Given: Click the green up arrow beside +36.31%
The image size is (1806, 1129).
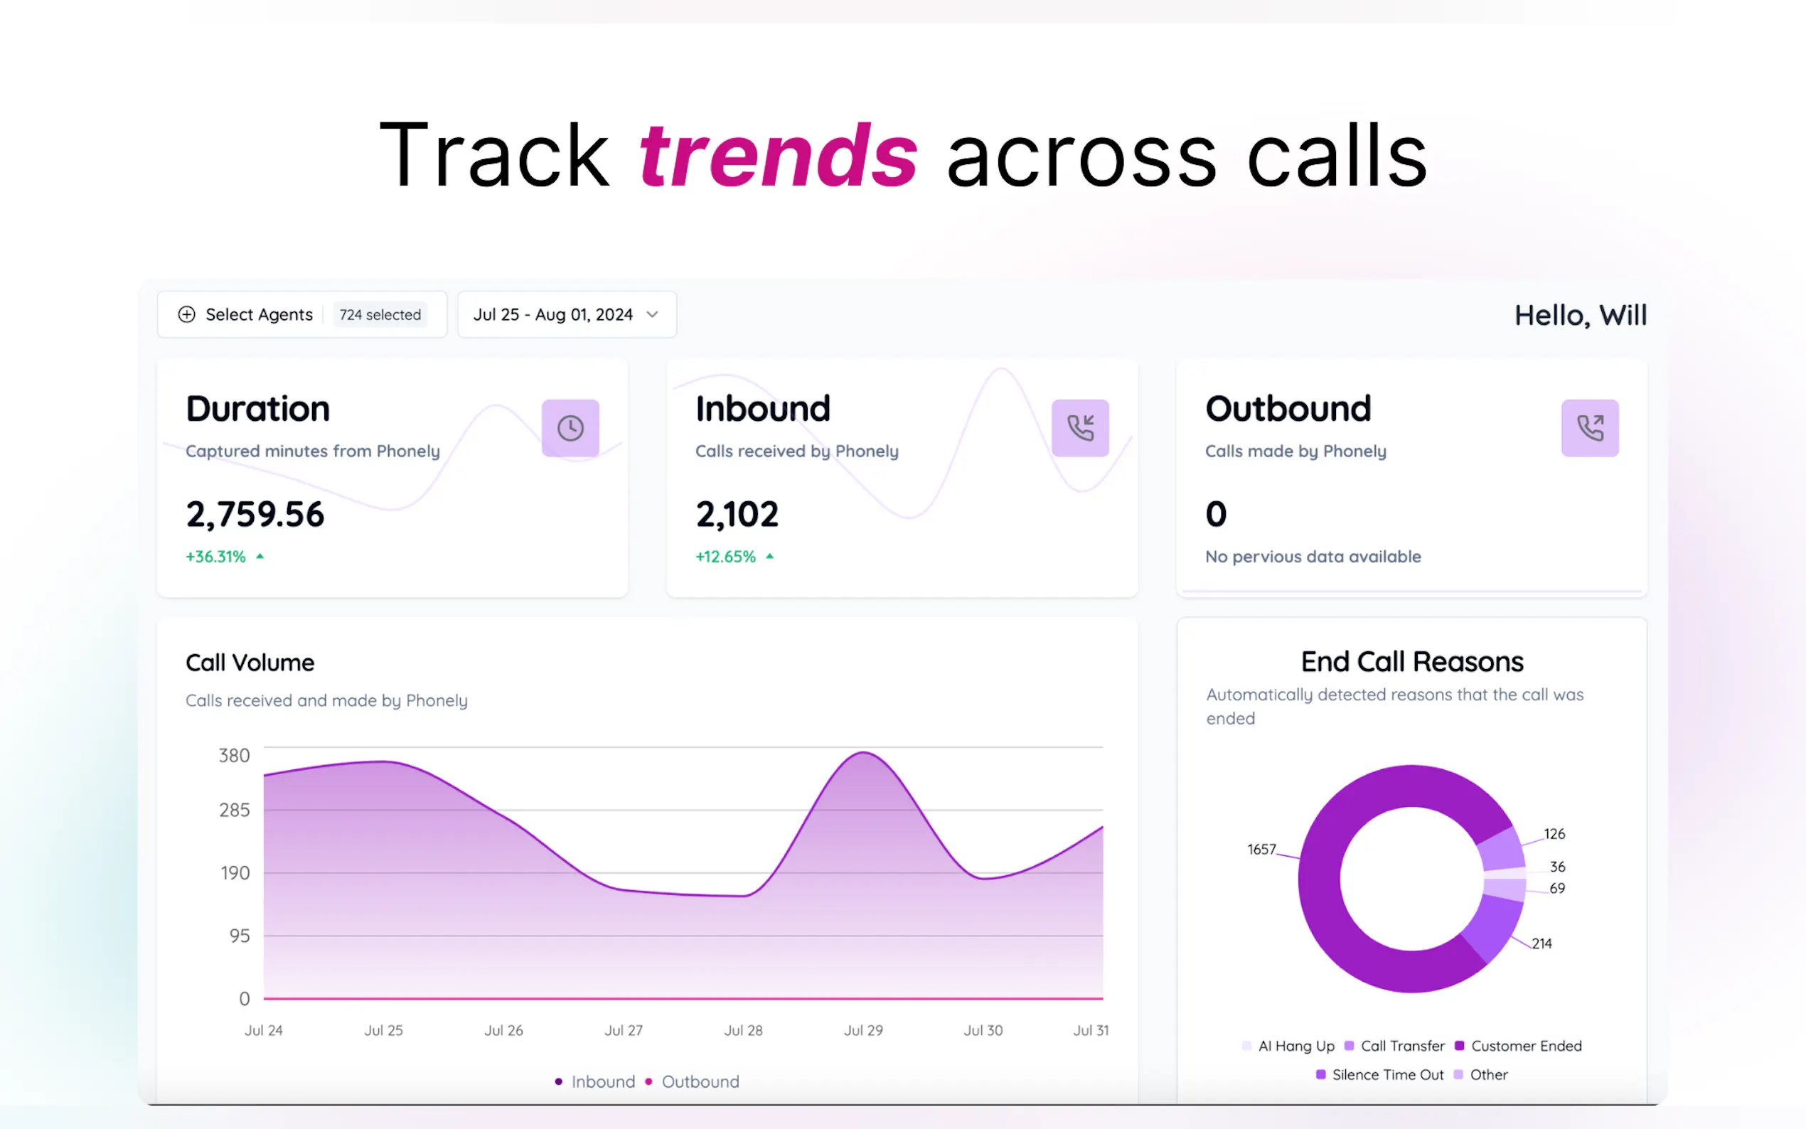Looking at the screenshot, I should coord(260,556).
